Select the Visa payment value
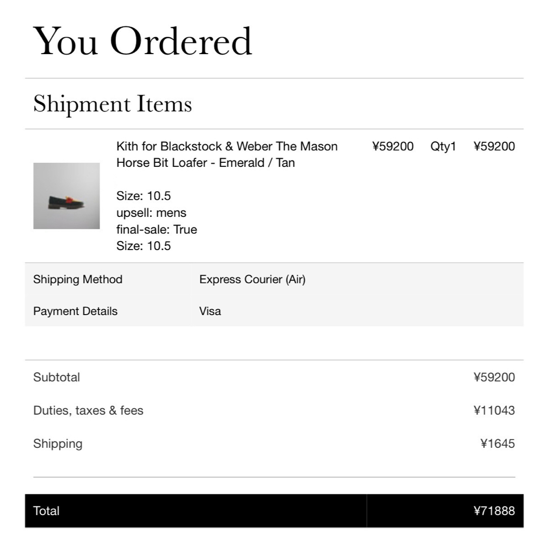 pos(210,311)
